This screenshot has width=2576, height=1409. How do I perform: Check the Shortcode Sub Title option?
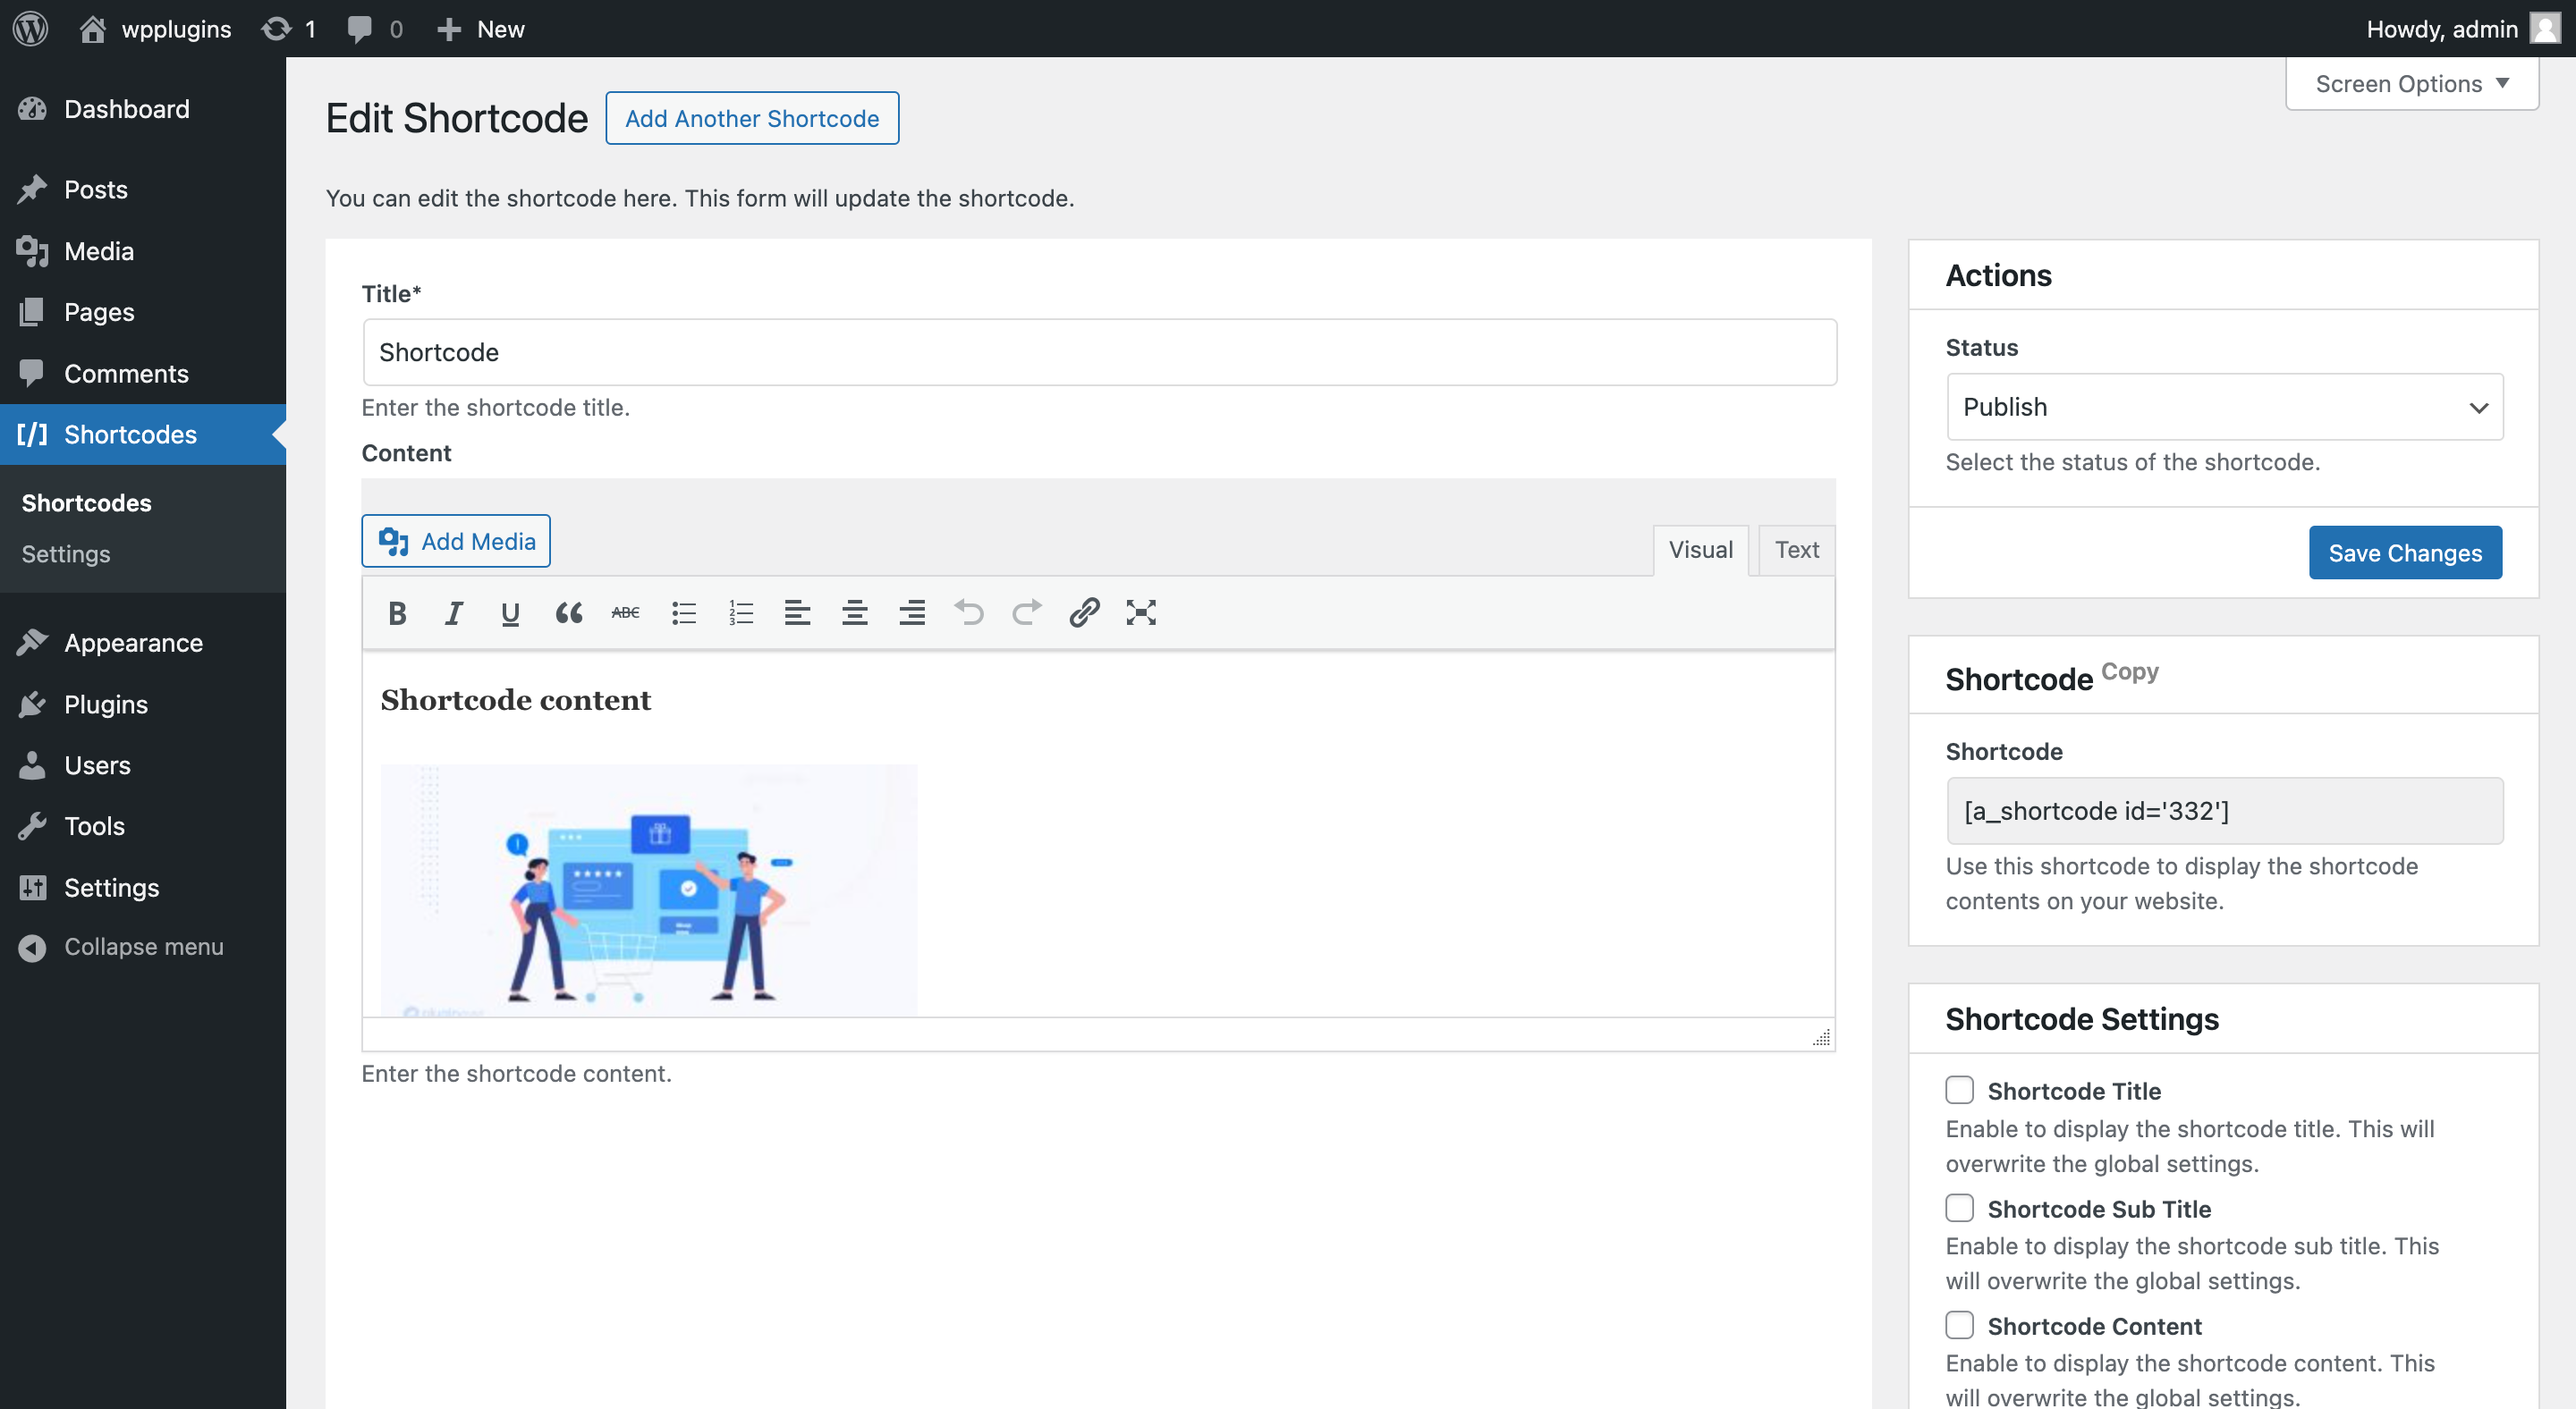point(1959,1207)
